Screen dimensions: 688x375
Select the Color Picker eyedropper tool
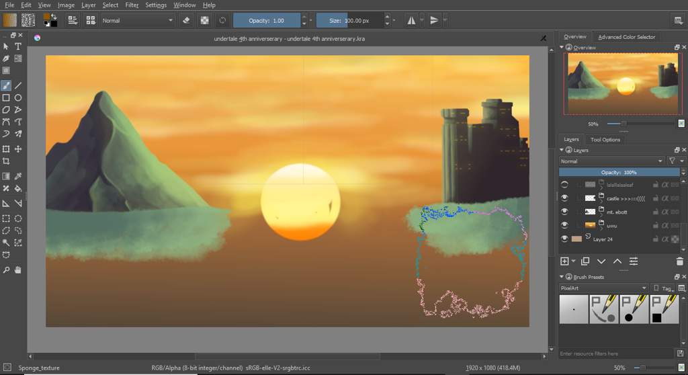18,176
